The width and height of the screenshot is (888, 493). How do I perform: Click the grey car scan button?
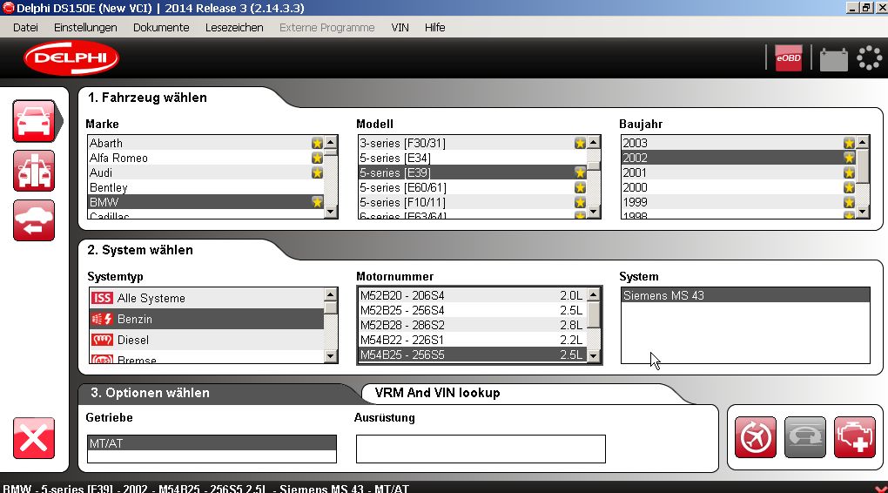(804, 437)
